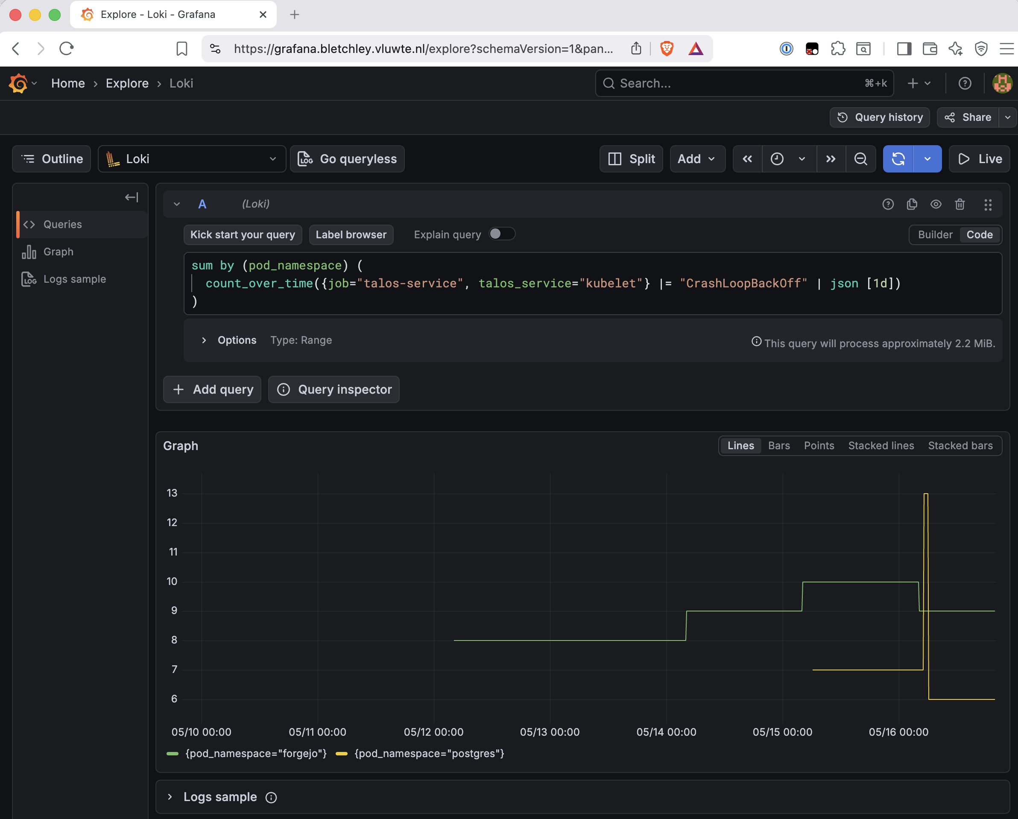Open the Brave Rewards triangle icon
Viewport: 1018px width, 819px height.
(x=696, y=49)
